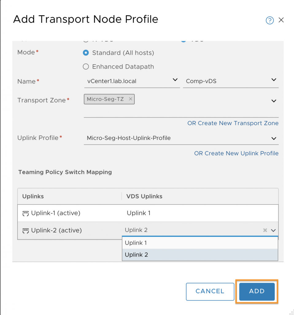Remove the Micro-Seg-TZ tag with its x
The width and height of the screenshot is (294, 315).
[130, 99]
